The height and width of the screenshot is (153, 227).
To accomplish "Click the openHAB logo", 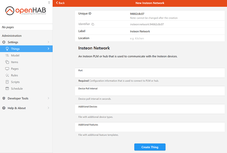I will (26, 11).
